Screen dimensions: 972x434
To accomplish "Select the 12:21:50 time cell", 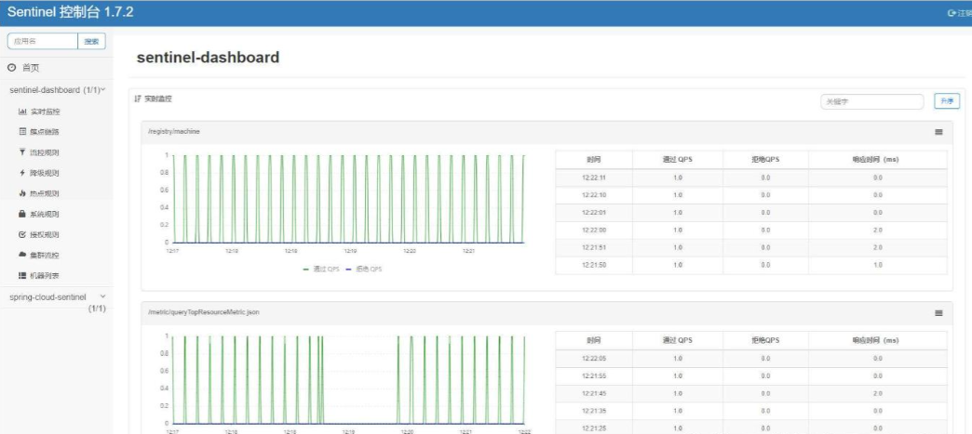I will tap(594, 265).
